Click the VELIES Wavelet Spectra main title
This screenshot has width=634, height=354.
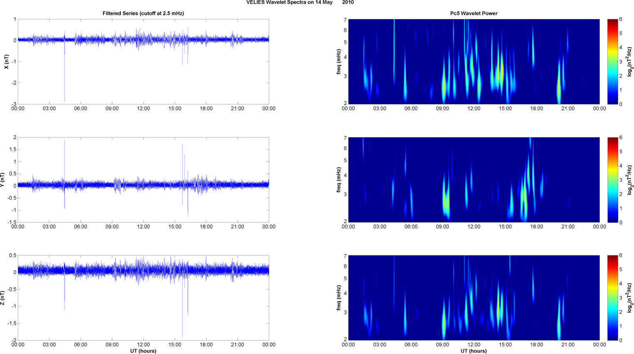pyautogui.click(x=300, y=2)
